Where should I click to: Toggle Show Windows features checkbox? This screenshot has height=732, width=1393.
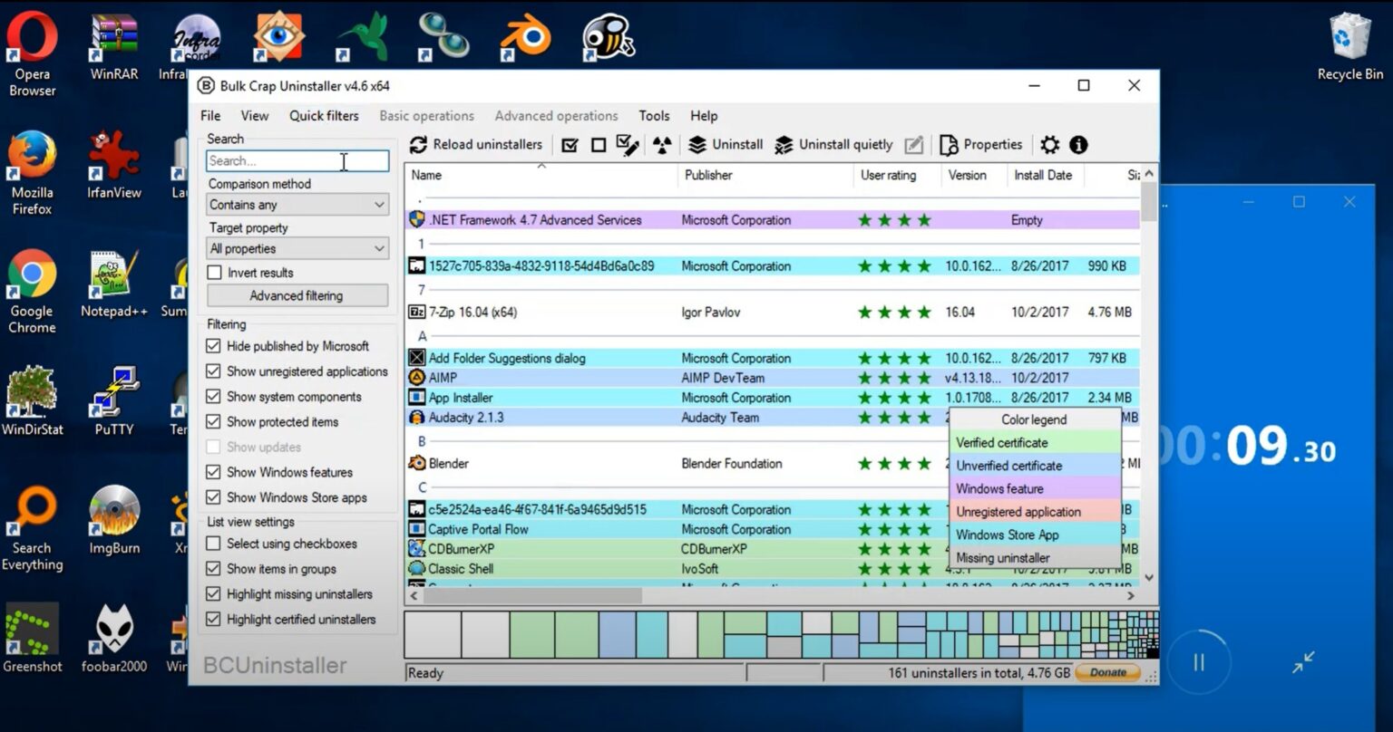(x=214, y=472)
